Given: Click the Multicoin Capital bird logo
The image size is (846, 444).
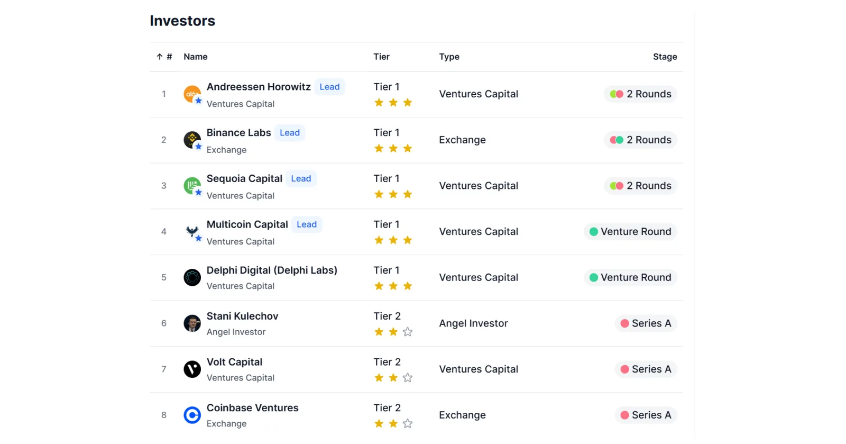Looking at the screenshot, I should 192,231.
